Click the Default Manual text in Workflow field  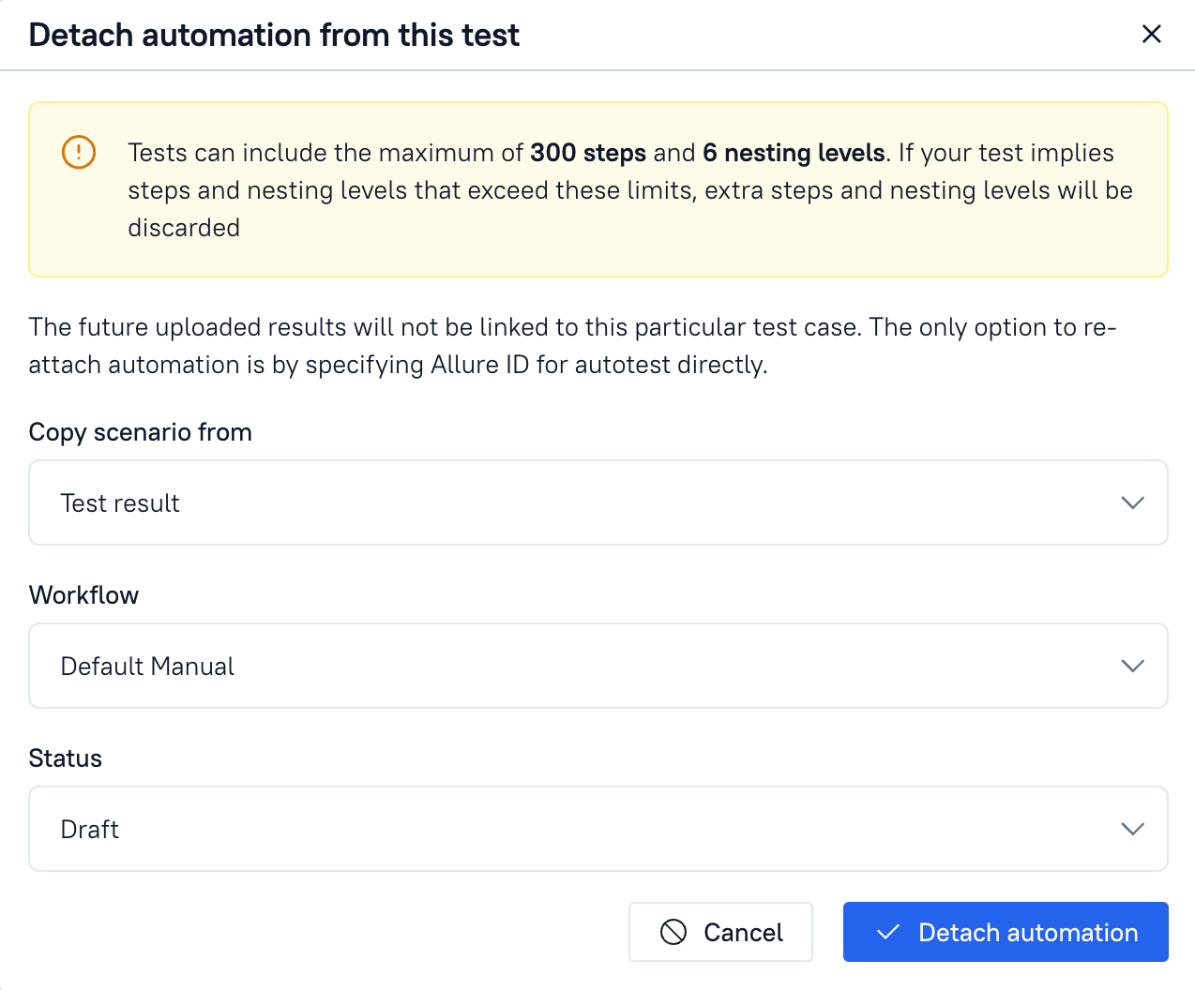pyautogui.click(x=146, y=666)
